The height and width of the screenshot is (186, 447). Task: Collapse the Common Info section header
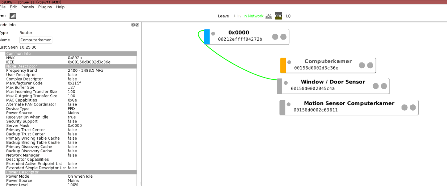pyautogui.click(x=71, y=54)
